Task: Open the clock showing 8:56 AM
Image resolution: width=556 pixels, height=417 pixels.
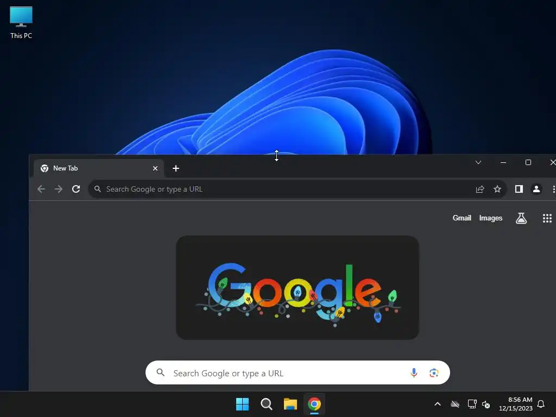Action: click(516, 404)
